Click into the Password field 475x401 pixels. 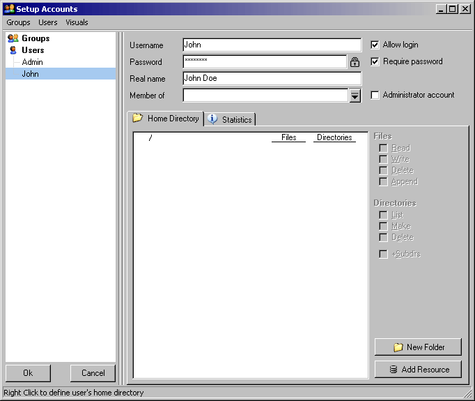coord(265,61)
